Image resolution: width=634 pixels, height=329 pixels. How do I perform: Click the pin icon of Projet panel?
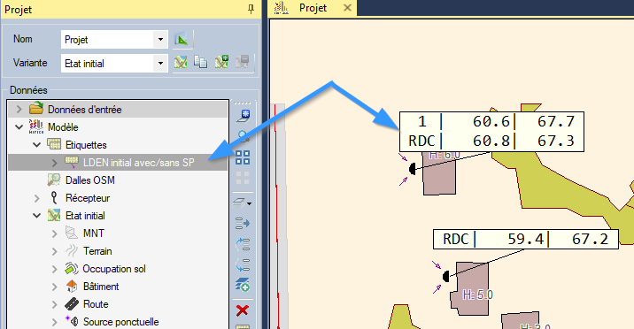[251, 9]
